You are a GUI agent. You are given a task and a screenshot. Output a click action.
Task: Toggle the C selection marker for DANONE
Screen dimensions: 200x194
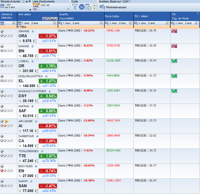pos(8,51)
